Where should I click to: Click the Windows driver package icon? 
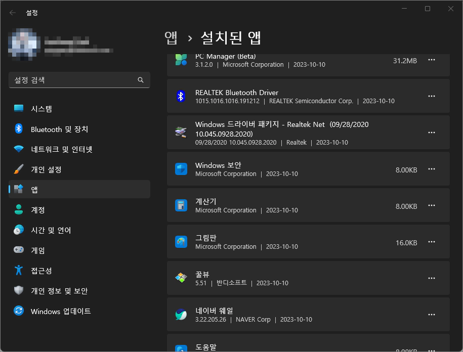181,133
